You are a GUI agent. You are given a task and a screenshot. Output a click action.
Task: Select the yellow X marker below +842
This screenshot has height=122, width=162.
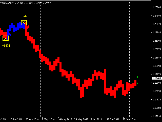24,23
